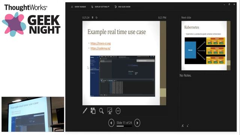Click the Slide 11 of 24 indicator
Viewport: 240px width, 135px height.
point(124,123)
